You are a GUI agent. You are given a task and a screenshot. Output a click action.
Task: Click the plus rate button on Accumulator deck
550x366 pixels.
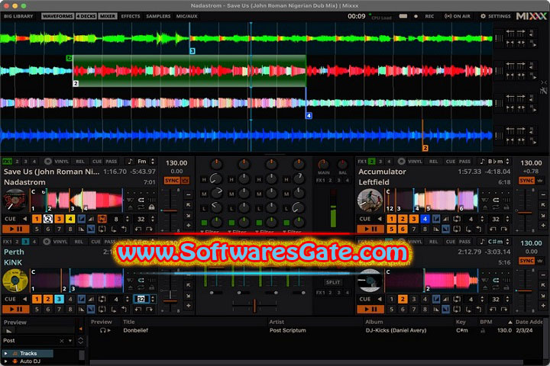coord(543,226)
